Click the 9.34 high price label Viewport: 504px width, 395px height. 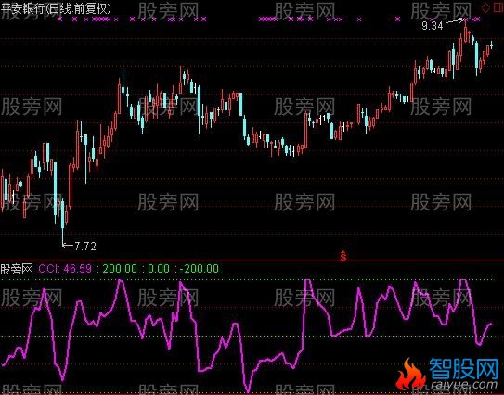pyautogui.click(x=432, y=26)
